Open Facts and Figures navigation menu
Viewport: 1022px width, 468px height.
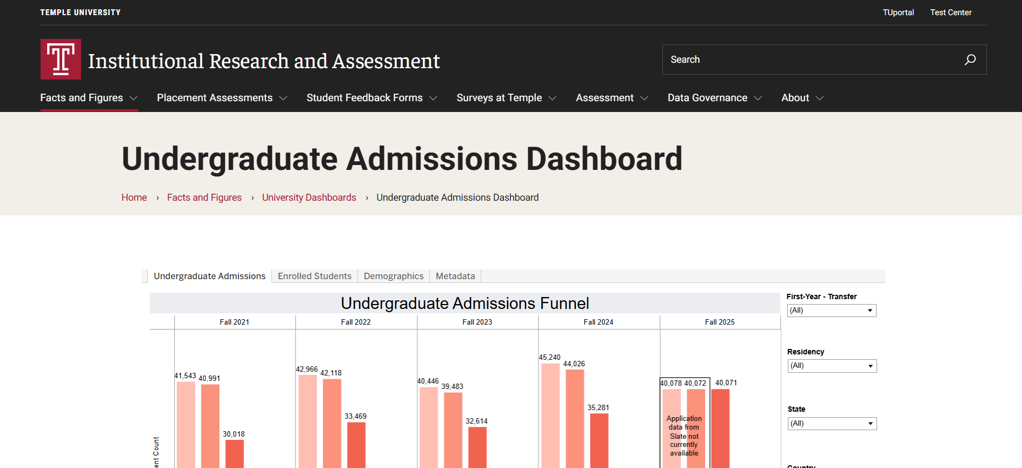pos(82,98)
